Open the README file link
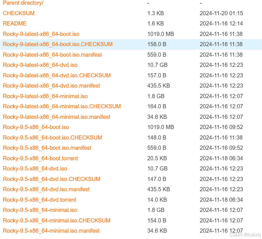This screenshot has height=239, width=262. (14, 23)
